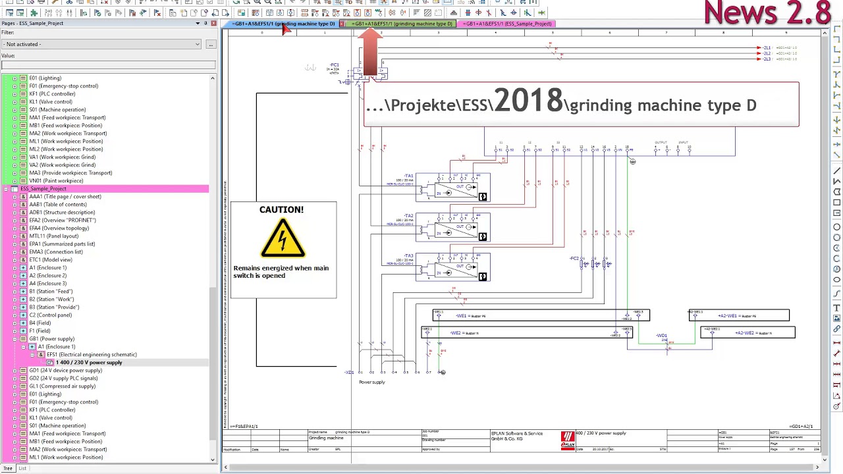The width and height of the screenshot is (843, 474).
Task: Select the Spline curve tool
Action: 837,294
